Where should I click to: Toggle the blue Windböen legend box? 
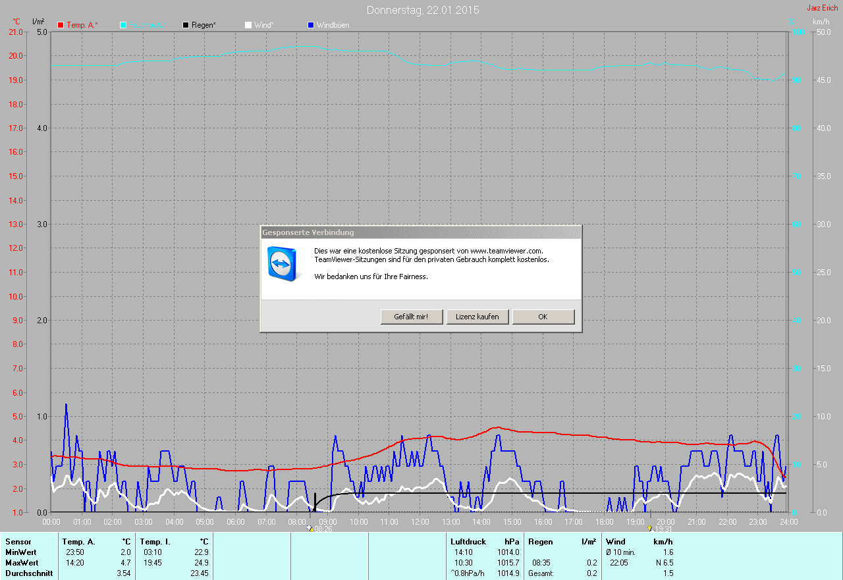tap(311, 25)
